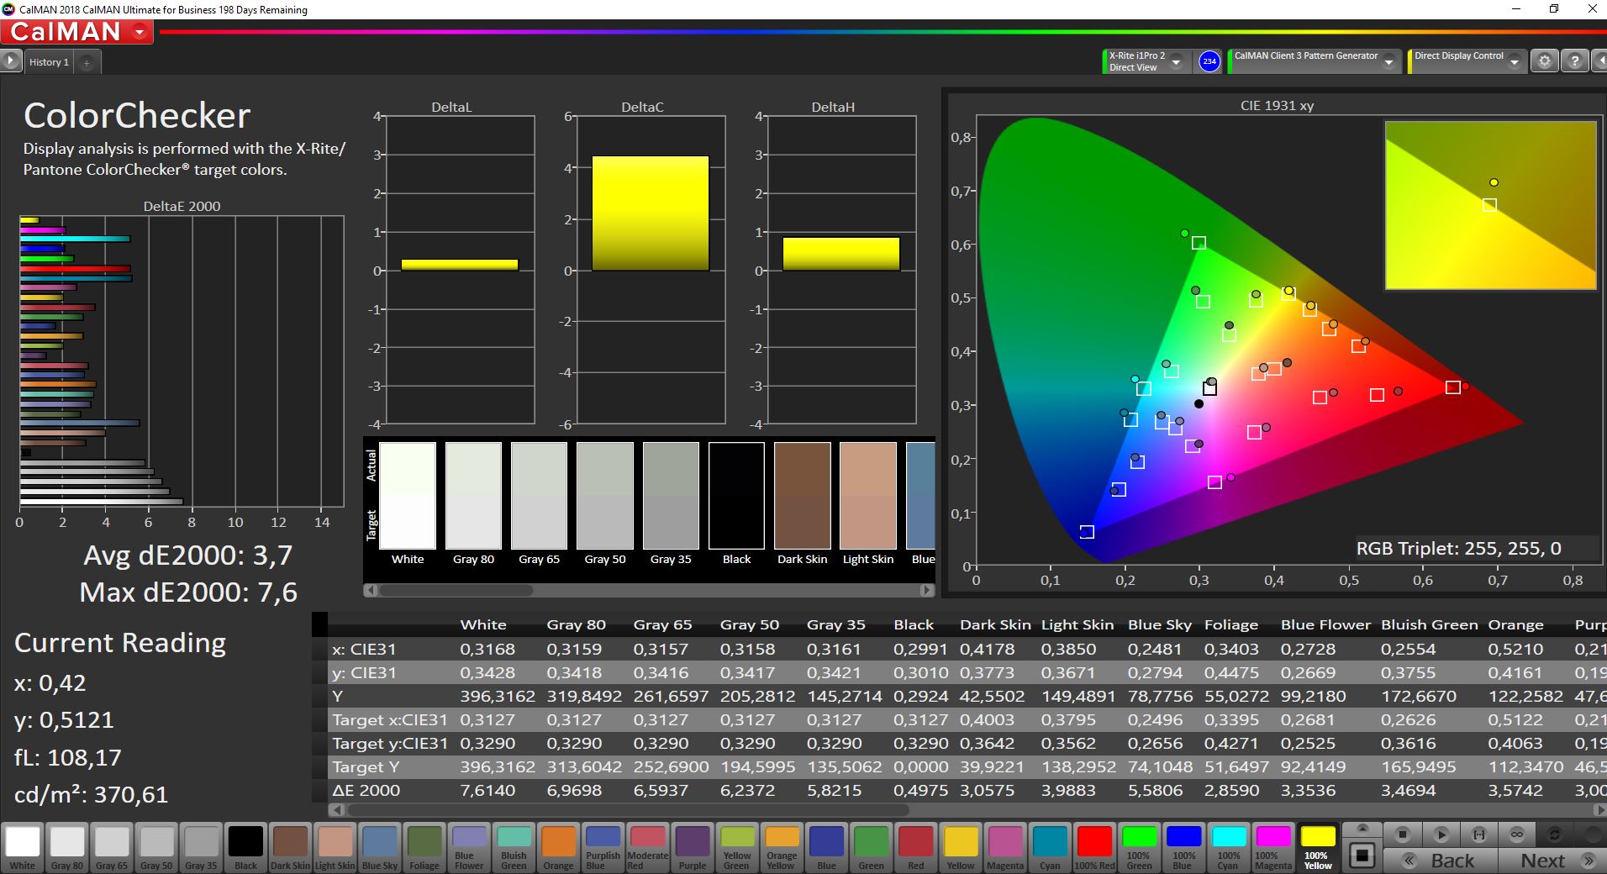Click the help question mark icon
Viewport: 1607px width, 874px height.
1574,61
